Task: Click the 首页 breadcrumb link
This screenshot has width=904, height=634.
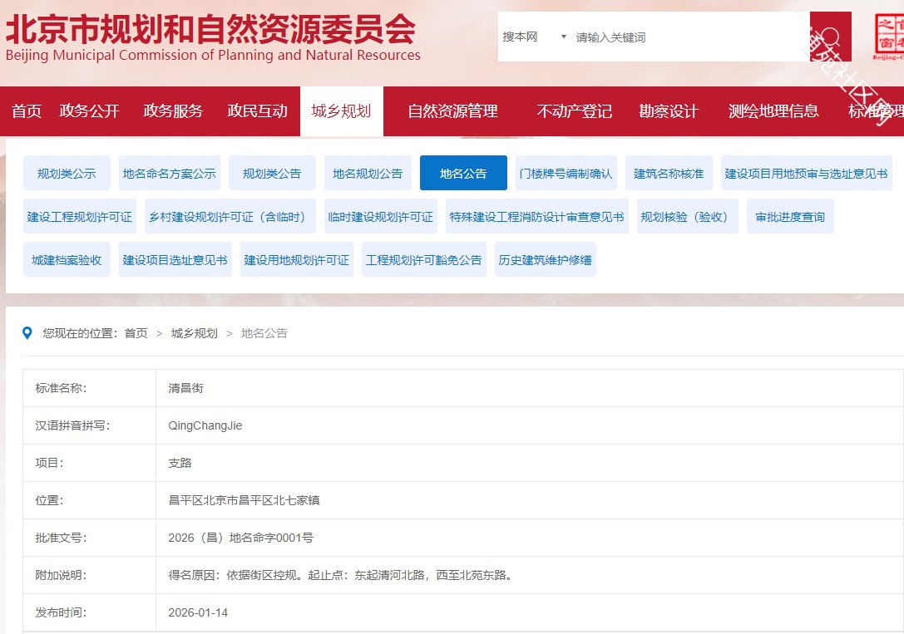Action: (136, 333)
